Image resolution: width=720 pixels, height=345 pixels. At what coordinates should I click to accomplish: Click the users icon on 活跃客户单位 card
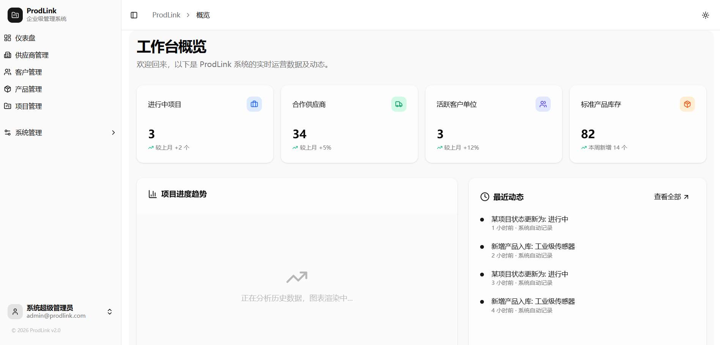point(543,104)
